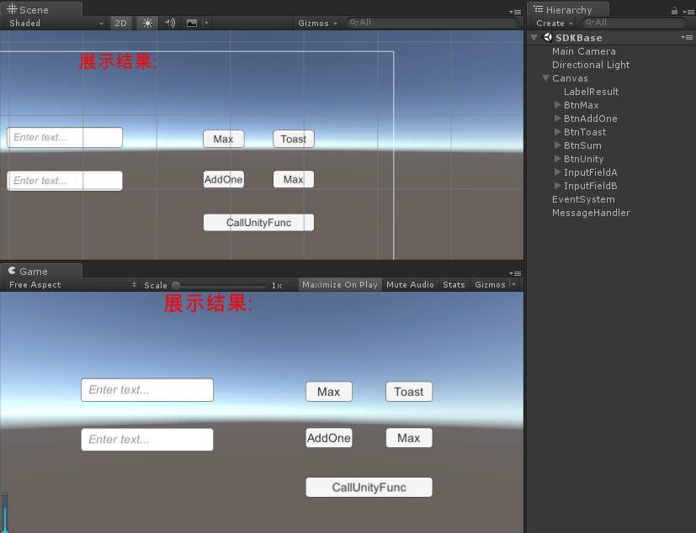Expand the InputFieldA node arrow

[x=557, y=172]
